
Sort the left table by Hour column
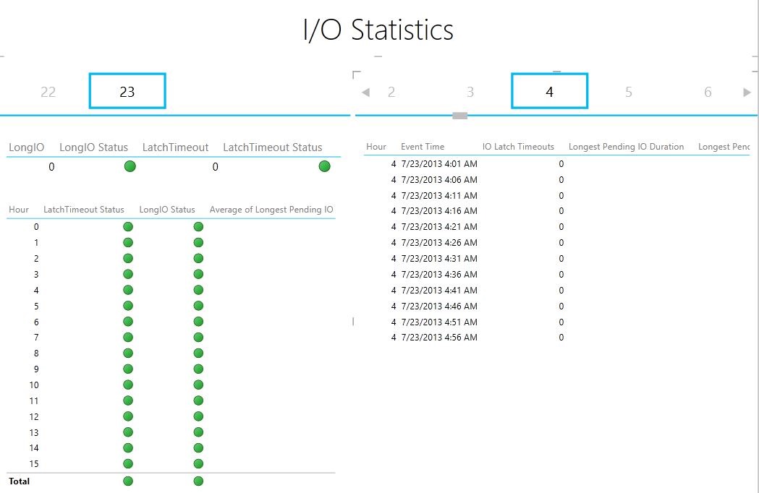click(x=19, y=210)
